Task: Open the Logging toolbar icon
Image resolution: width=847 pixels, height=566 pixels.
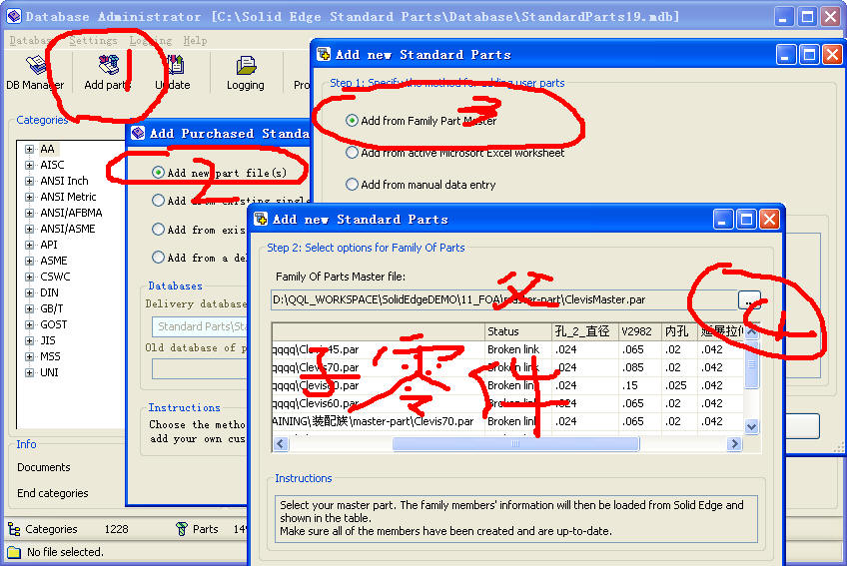Action: click(x=246, y=65)
